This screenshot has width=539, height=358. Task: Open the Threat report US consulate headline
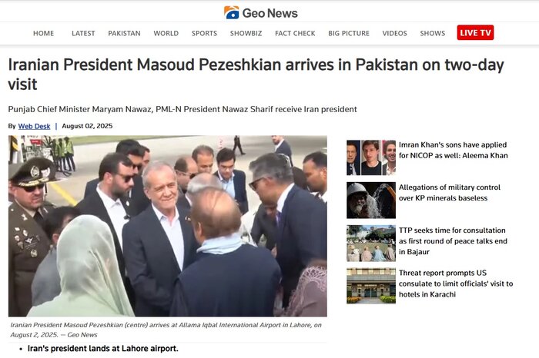pos(456,283)
